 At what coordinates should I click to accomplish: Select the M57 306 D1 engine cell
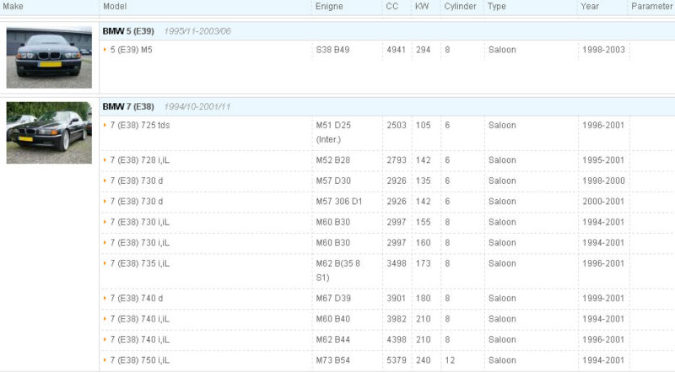(339, 202)
